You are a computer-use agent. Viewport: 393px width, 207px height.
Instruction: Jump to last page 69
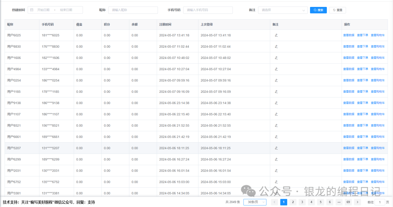(348, 202)
